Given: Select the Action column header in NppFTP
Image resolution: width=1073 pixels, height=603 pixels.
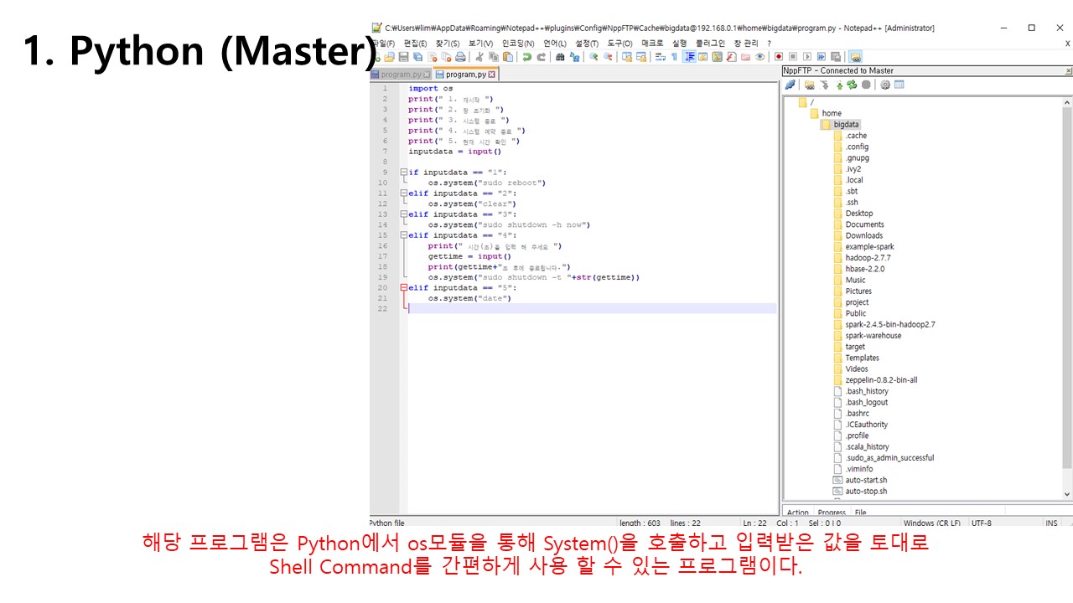Looking at the screenshot, I should tap(798, 513).
